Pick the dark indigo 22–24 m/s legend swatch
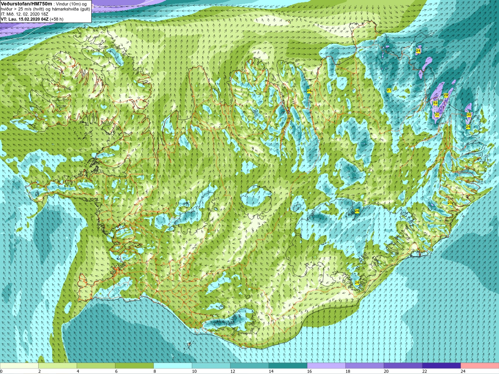Screen dimensions: 499x374 441,366
